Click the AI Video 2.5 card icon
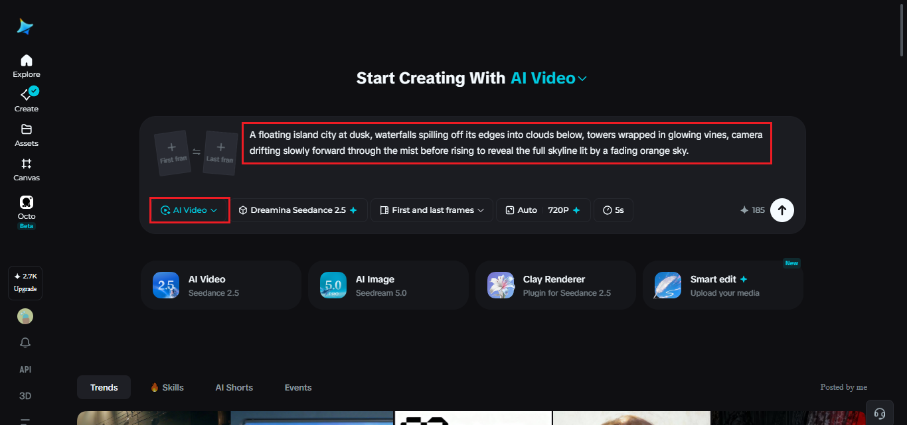The width and height of the screenshot is (907, 425). coord(166,285)
